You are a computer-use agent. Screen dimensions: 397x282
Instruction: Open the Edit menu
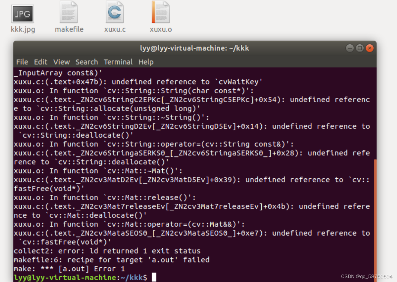point(41,62)
